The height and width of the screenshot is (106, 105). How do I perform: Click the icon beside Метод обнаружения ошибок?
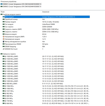[3, 42]
